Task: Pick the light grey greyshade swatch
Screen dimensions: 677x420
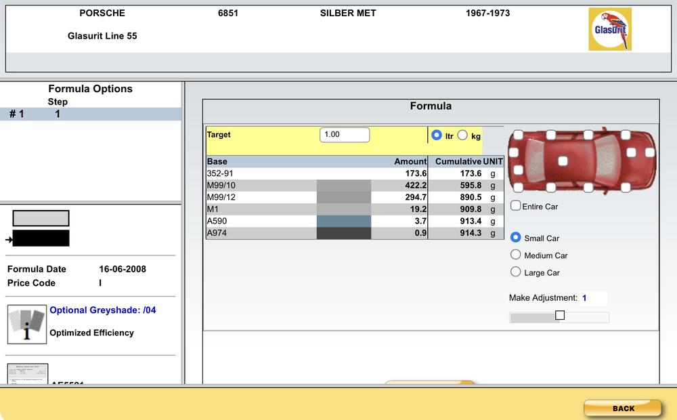Action: point(41,218)
